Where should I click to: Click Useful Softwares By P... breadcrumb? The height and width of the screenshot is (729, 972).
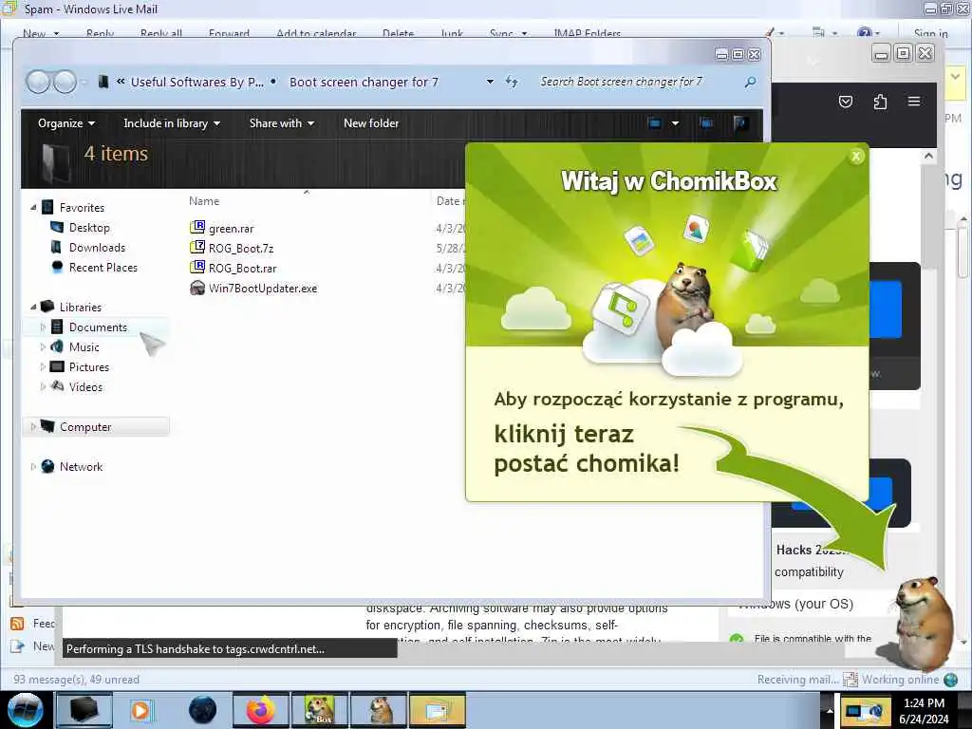point(196,82)
